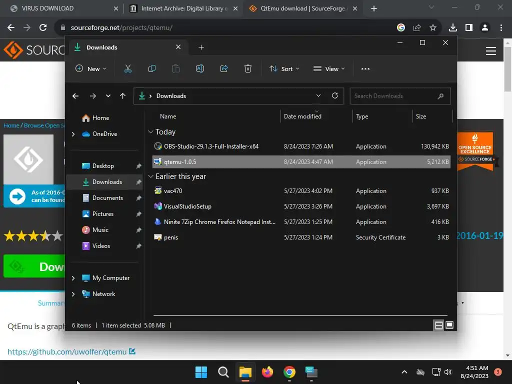The height and width of the screenshot is (384, 512).
Task: Sort by the Size column header
Action: point(421,116)
